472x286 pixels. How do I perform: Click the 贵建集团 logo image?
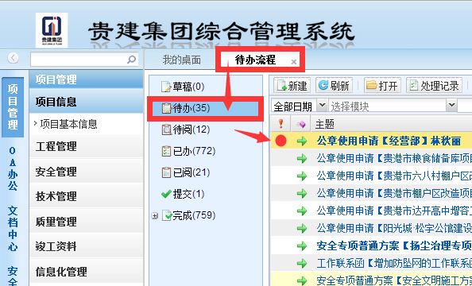point(51,30)
